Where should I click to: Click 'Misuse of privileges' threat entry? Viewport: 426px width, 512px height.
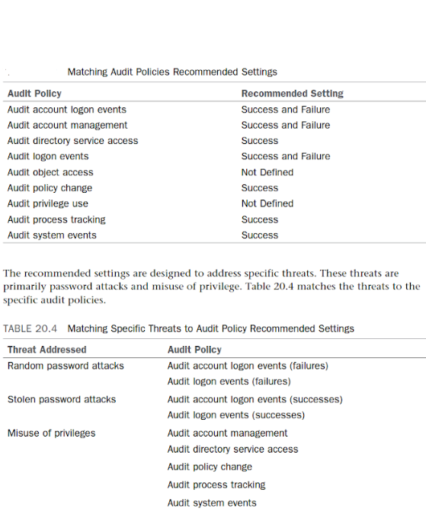(51, 434)
